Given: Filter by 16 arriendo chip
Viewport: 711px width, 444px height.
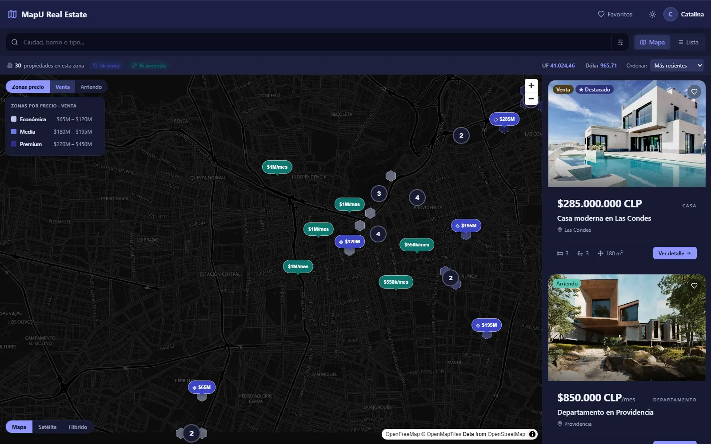Looking at the screenshot, I should [149, 66].
